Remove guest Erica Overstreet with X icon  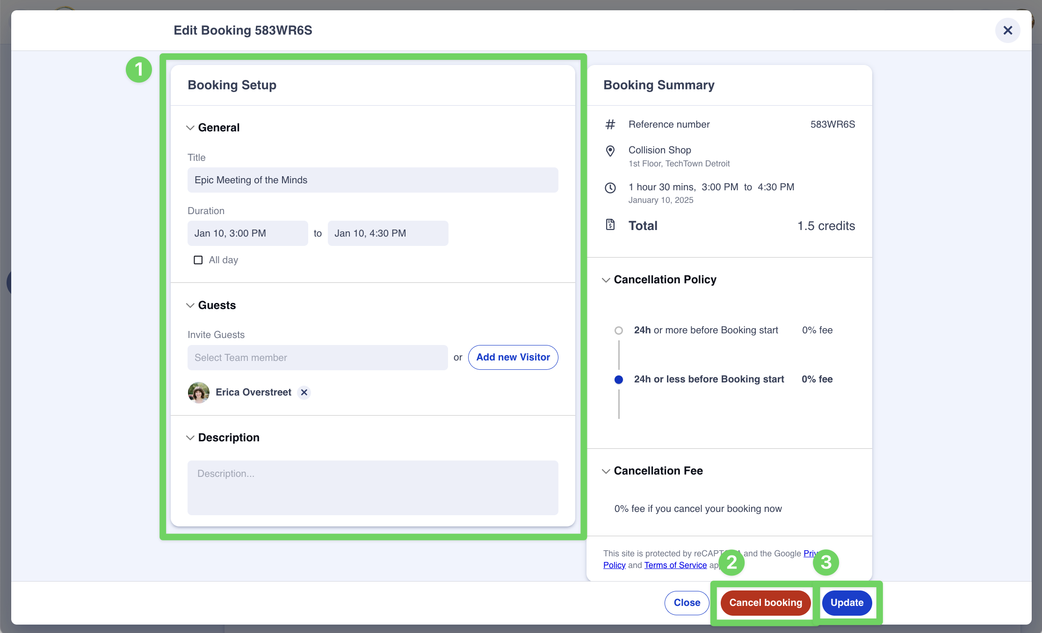coord(304,392)
